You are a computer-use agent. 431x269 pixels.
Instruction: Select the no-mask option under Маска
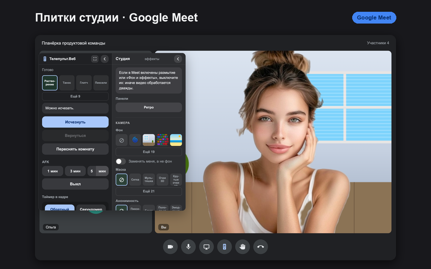[122, 180]
